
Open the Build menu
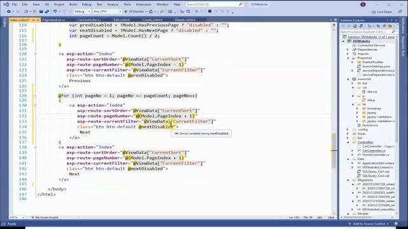(x=73, y=4)
